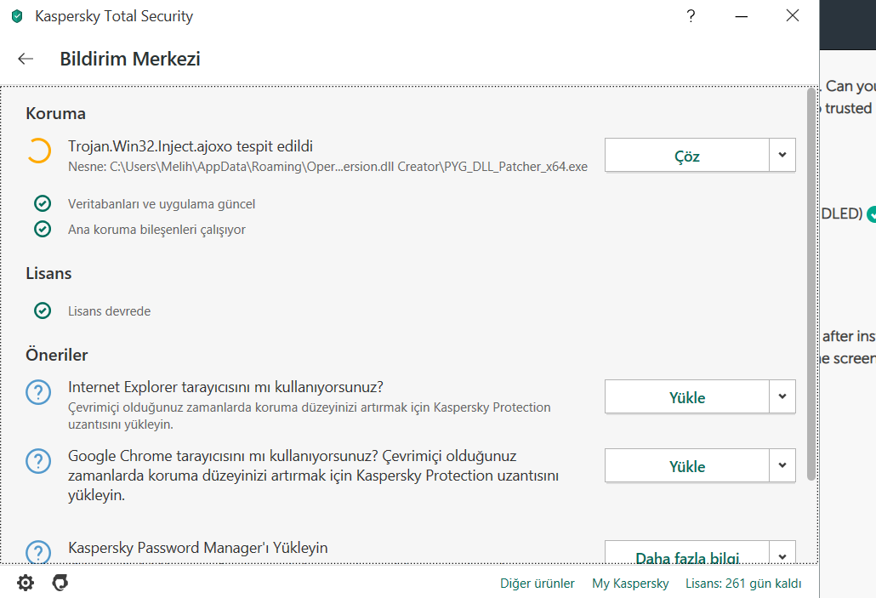The width and height of the screenshot is (876, 598).
Task: Open the dropdown beside Internet Explorer's Yükle button
Action: tap(782, 396)
